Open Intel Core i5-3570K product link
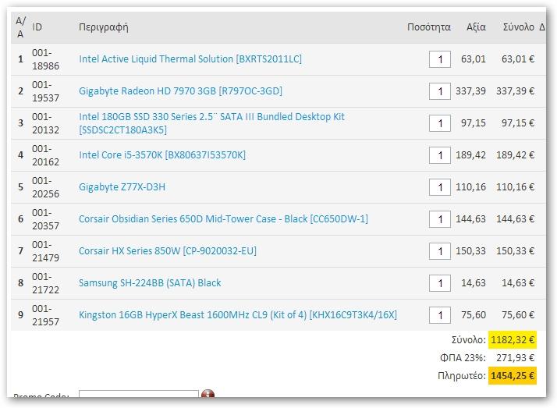Image resolution: width=557 pixels, height=408 pixels. click(162, 155)
